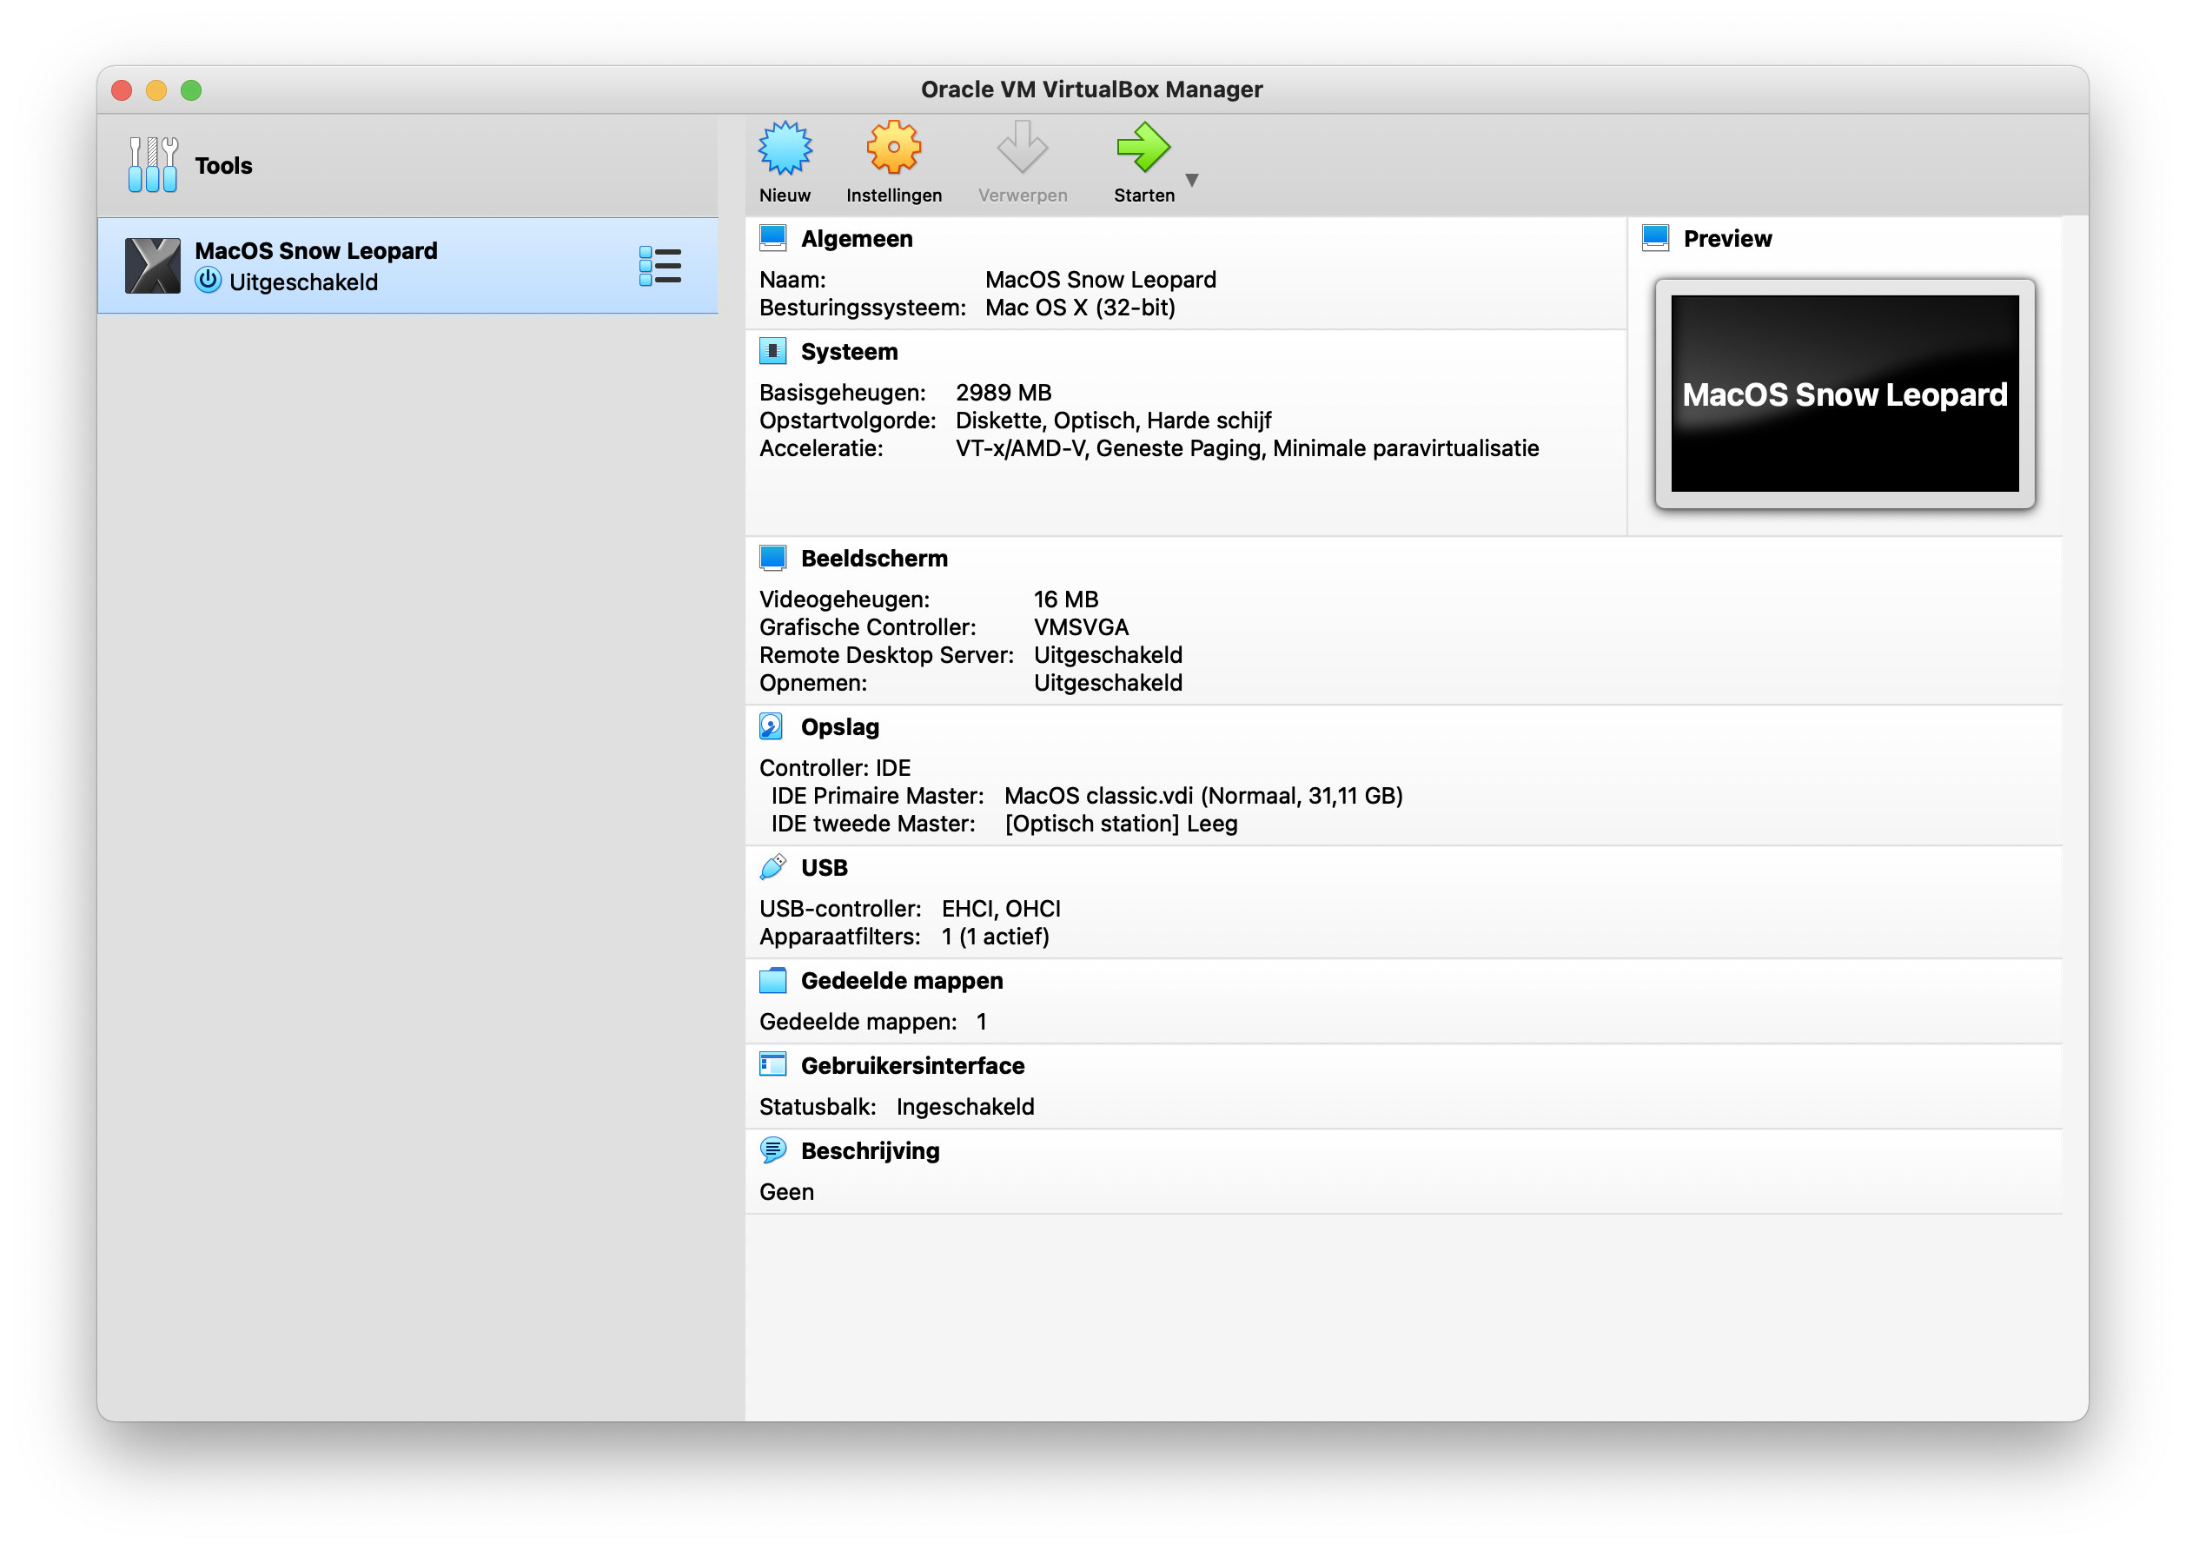Open the Gebruikersinterface heading
Viewport: 2186px width, 1550px height.
[x=912, y=1065]
